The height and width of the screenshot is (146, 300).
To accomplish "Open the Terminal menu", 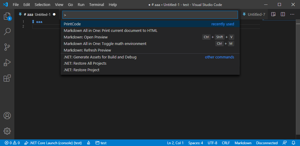I will coord(97,4).
